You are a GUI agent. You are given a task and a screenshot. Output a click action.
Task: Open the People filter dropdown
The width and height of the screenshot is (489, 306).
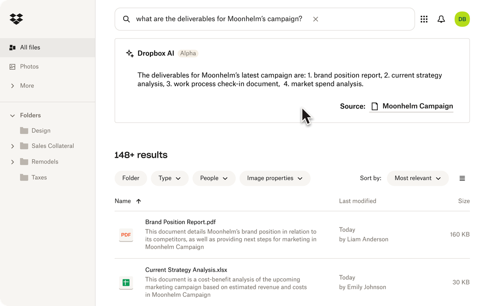214,178
